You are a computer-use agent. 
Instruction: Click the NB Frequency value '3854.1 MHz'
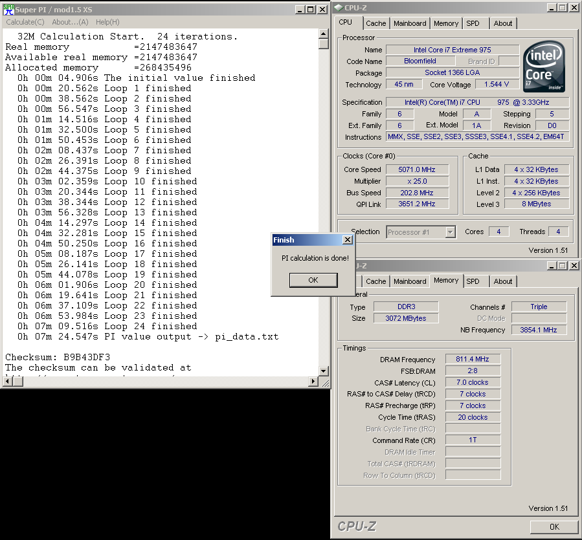539,330
